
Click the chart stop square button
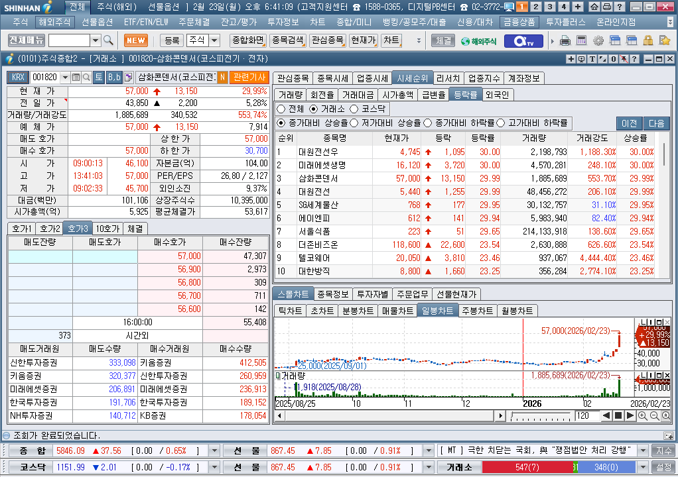point(618,415)
